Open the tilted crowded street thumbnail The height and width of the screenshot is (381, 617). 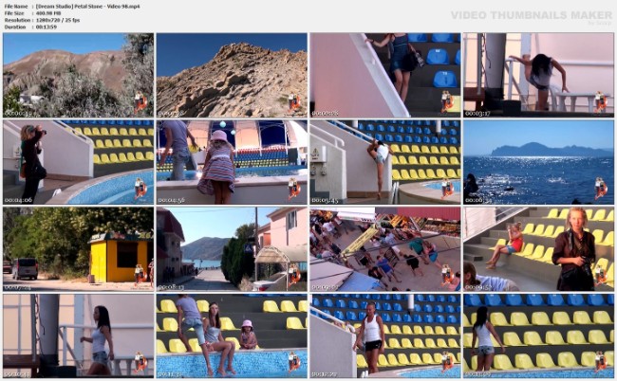click(x=385, y=249)
